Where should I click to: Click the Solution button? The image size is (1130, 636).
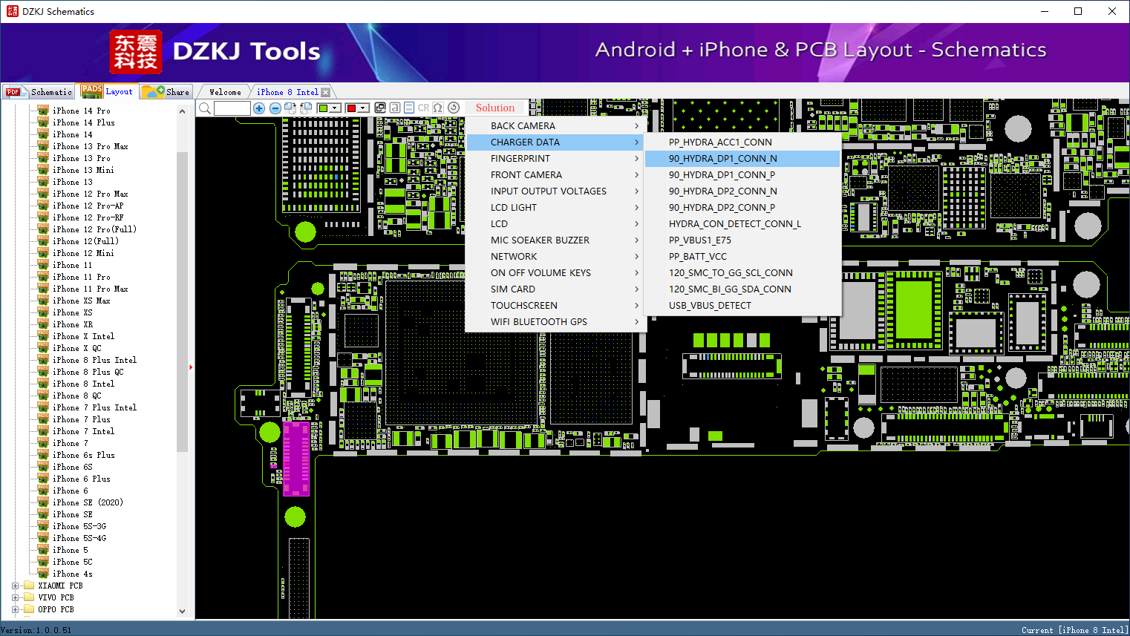tap(495, 108)
